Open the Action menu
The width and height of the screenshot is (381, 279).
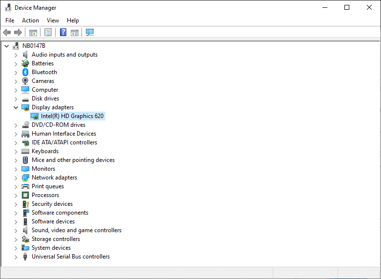click(30, 20)
